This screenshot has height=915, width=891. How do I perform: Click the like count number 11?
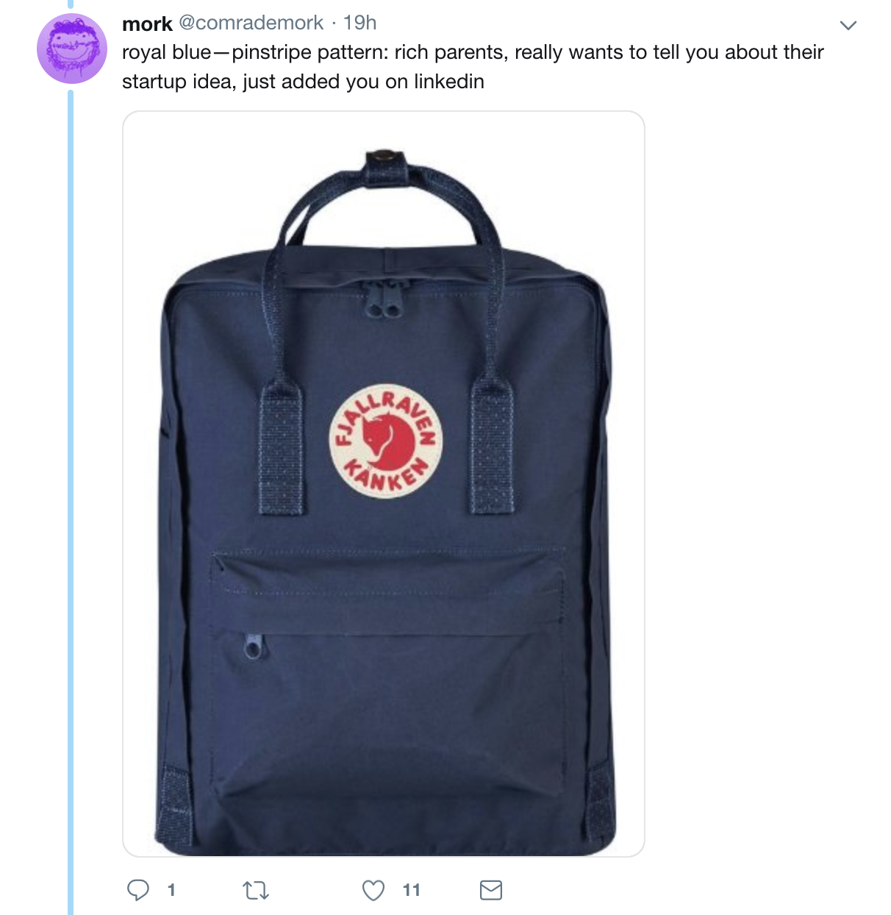(412, 891)
